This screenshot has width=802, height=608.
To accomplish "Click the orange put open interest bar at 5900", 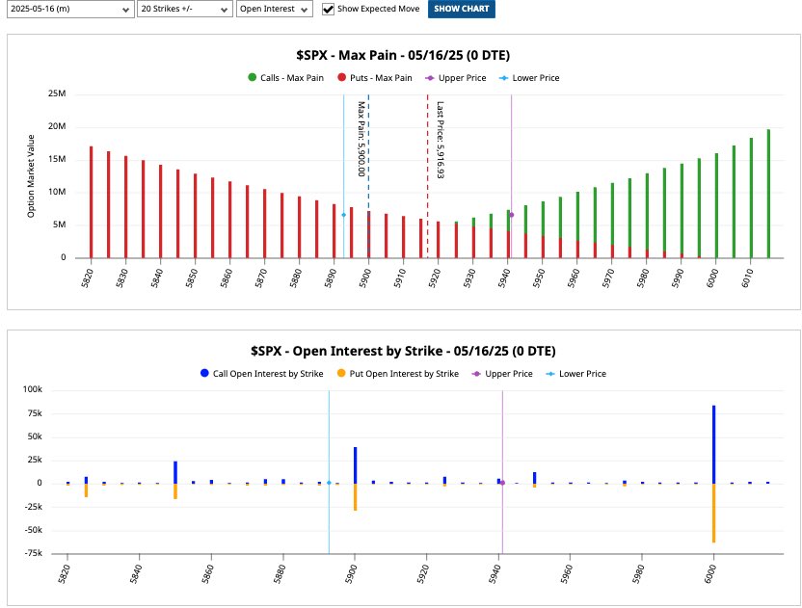I will [x=355, y=497].
